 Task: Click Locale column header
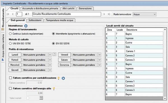(120, 30)
